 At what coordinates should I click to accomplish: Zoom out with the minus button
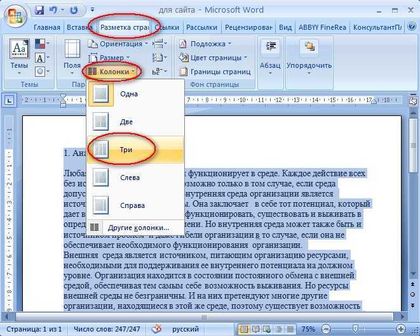click(326, 329)
